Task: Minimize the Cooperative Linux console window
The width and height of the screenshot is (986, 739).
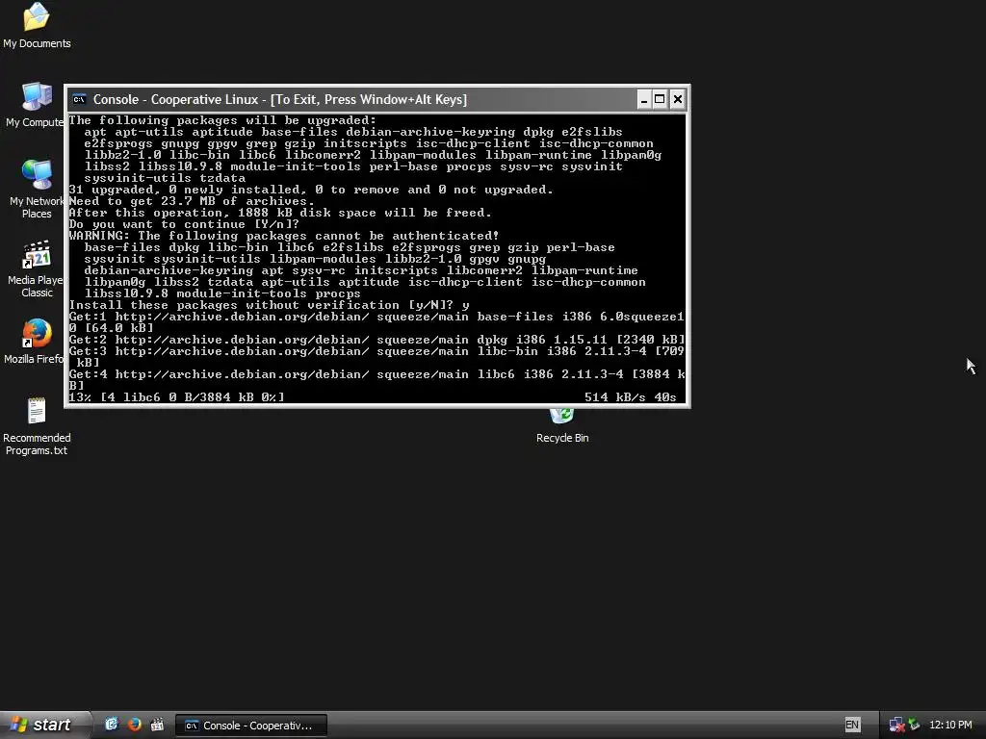Action: click(x=644, y=99)
